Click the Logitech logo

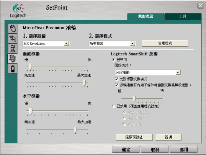[x=18, y=11]
